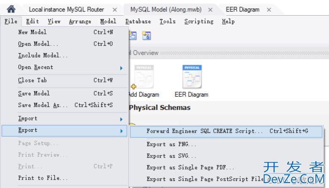Expand the Export submenu
Screen dimensions: 329x188
click(x=65, y=131)
